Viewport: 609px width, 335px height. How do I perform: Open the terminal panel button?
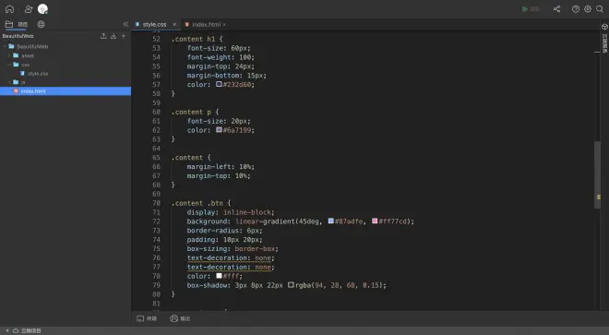(x=147, y=318)
